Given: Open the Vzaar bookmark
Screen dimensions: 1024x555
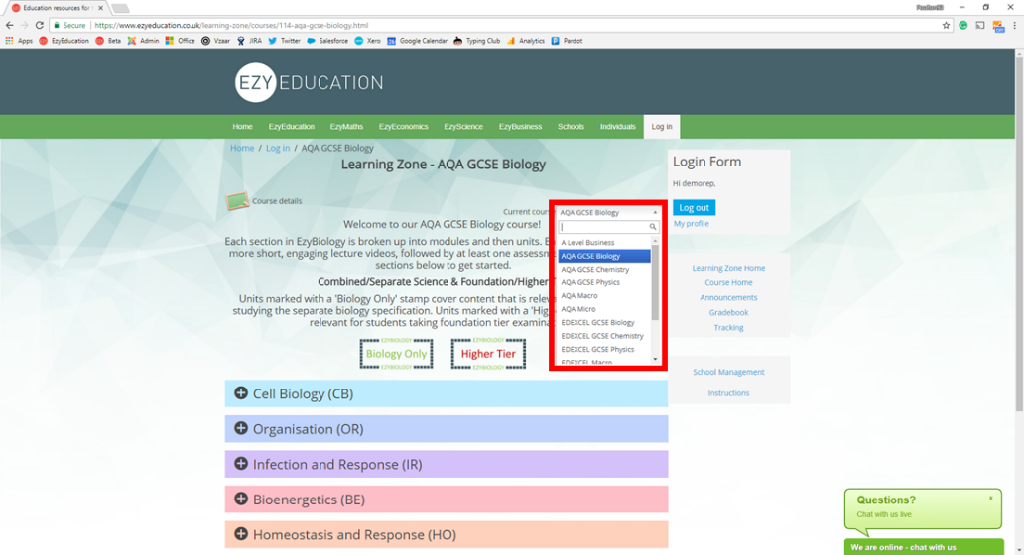Looking at the screenshot, I should pyautogui.click(x=215, y=41).
